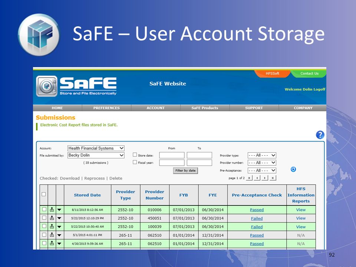Image resolution: width=356 pixels, height=267 pixels.
Task: Open the SaFE Products menu
Action: tap(205, 108)
